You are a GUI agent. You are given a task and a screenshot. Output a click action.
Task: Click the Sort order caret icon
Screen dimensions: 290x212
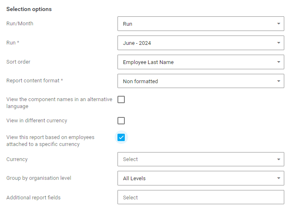279,62
